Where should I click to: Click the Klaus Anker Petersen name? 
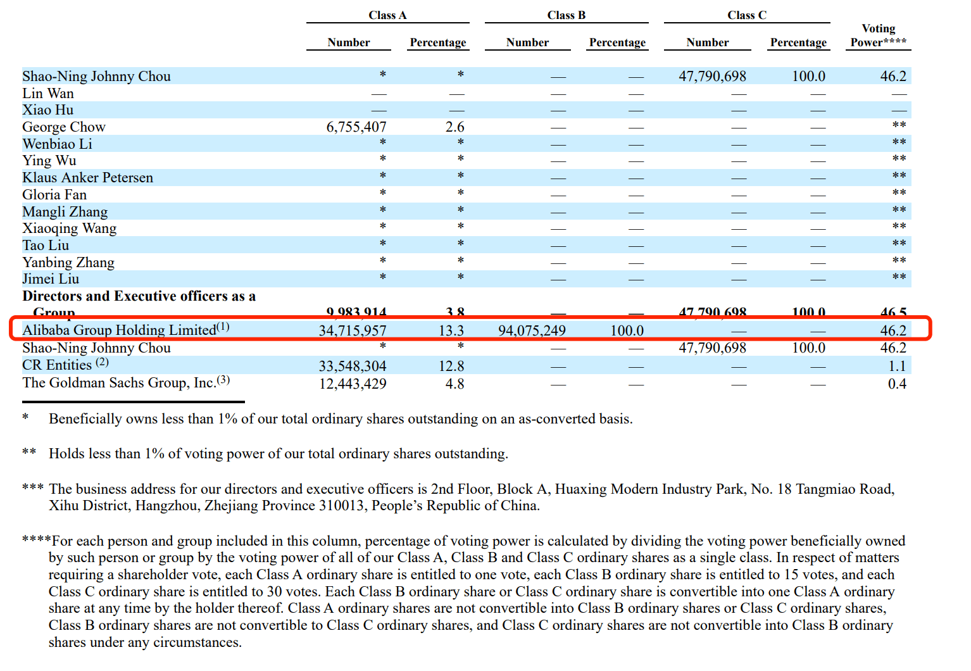tap(87, 178)
